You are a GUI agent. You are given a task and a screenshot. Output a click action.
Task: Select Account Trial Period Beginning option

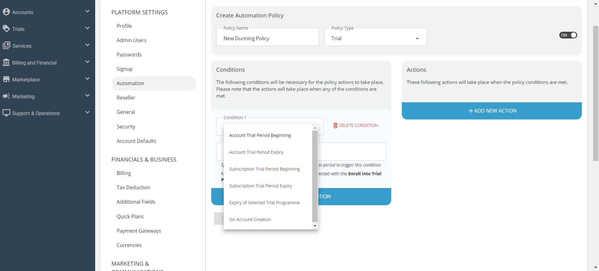tap(268, 135)
